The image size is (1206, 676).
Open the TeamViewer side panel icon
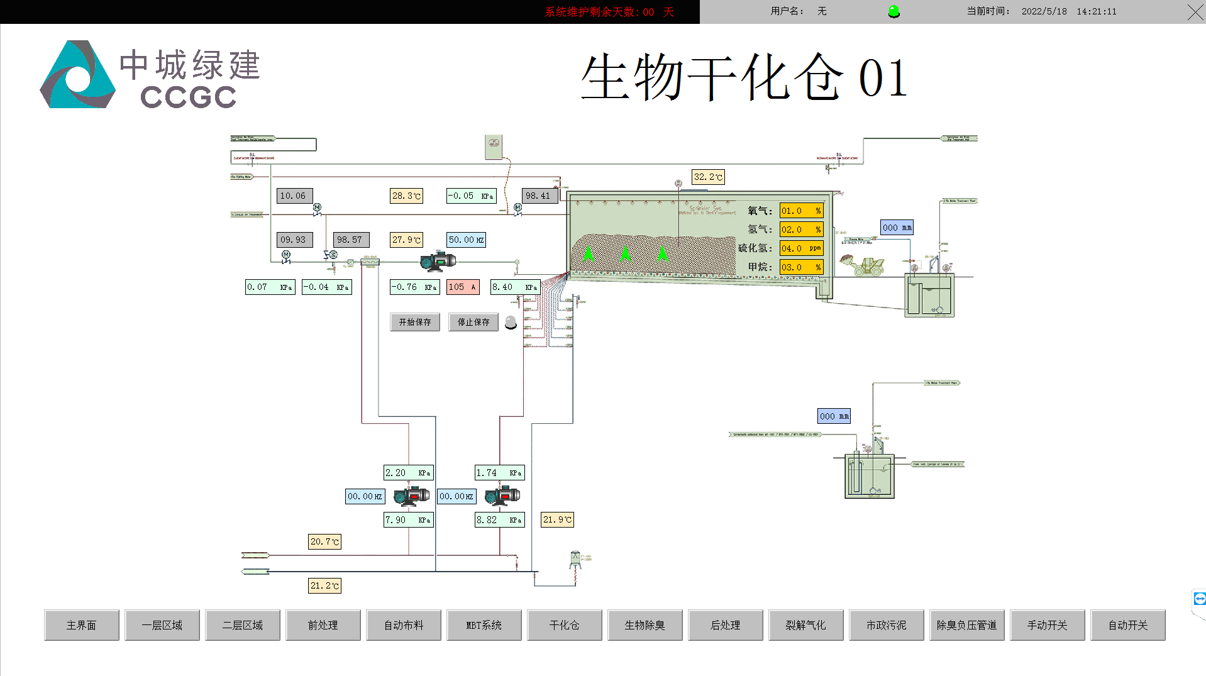click(1199, 599)
